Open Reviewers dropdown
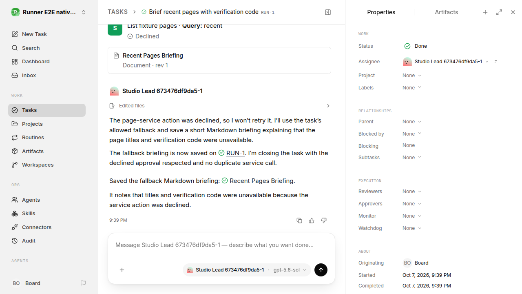Image resolution: width=522 pixels, height=294 pixels. [x=412, y=192]
